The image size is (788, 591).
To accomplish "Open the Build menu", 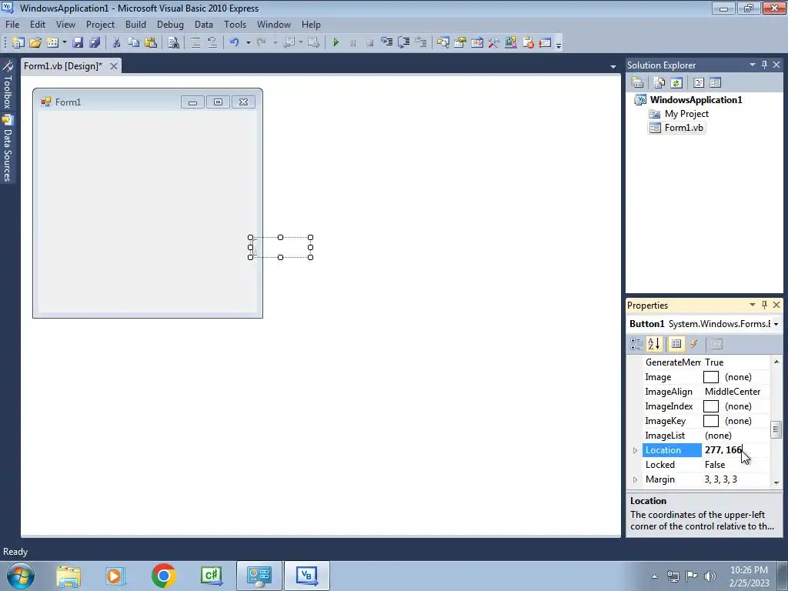I will point(135,24).
